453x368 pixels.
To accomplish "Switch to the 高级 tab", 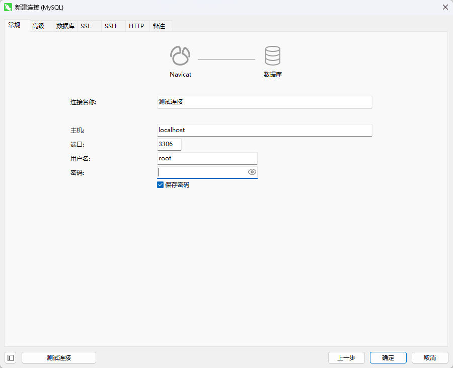I will click(38, 26).
